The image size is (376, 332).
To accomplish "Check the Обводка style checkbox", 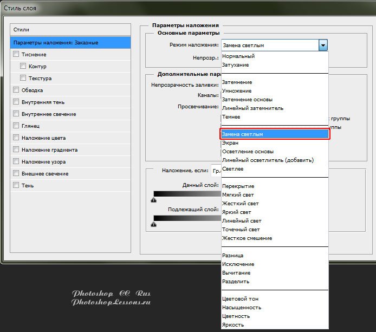I will click(16, 90).
